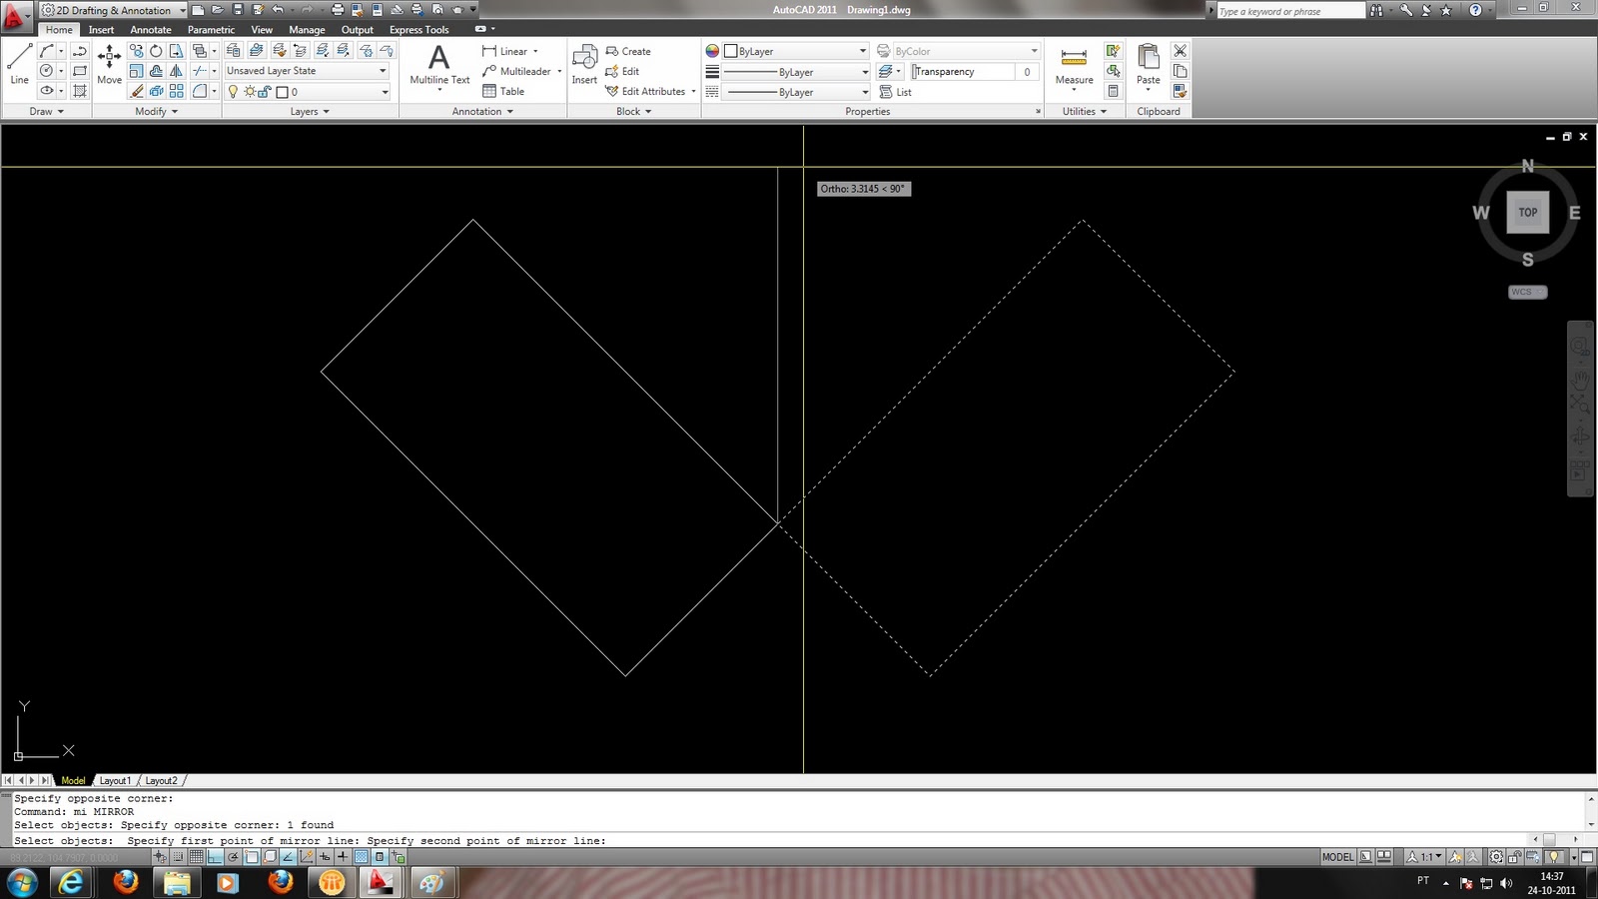Launch AutoCAD from the Windows taskbar
The width and height of the screenshot is (1598, 899).
coord(381,882)
